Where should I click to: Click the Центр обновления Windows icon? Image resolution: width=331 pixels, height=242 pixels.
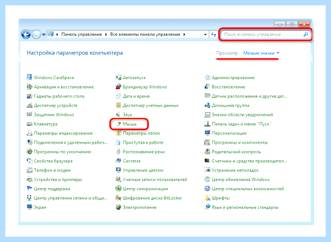click(207, 179)
